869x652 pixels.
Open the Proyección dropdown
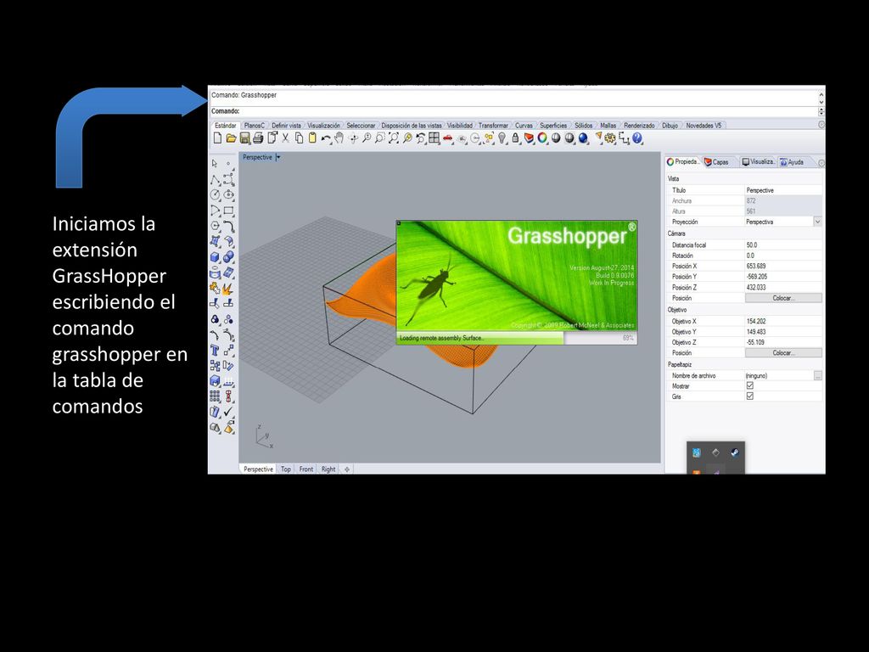click(x=817, y=222)
